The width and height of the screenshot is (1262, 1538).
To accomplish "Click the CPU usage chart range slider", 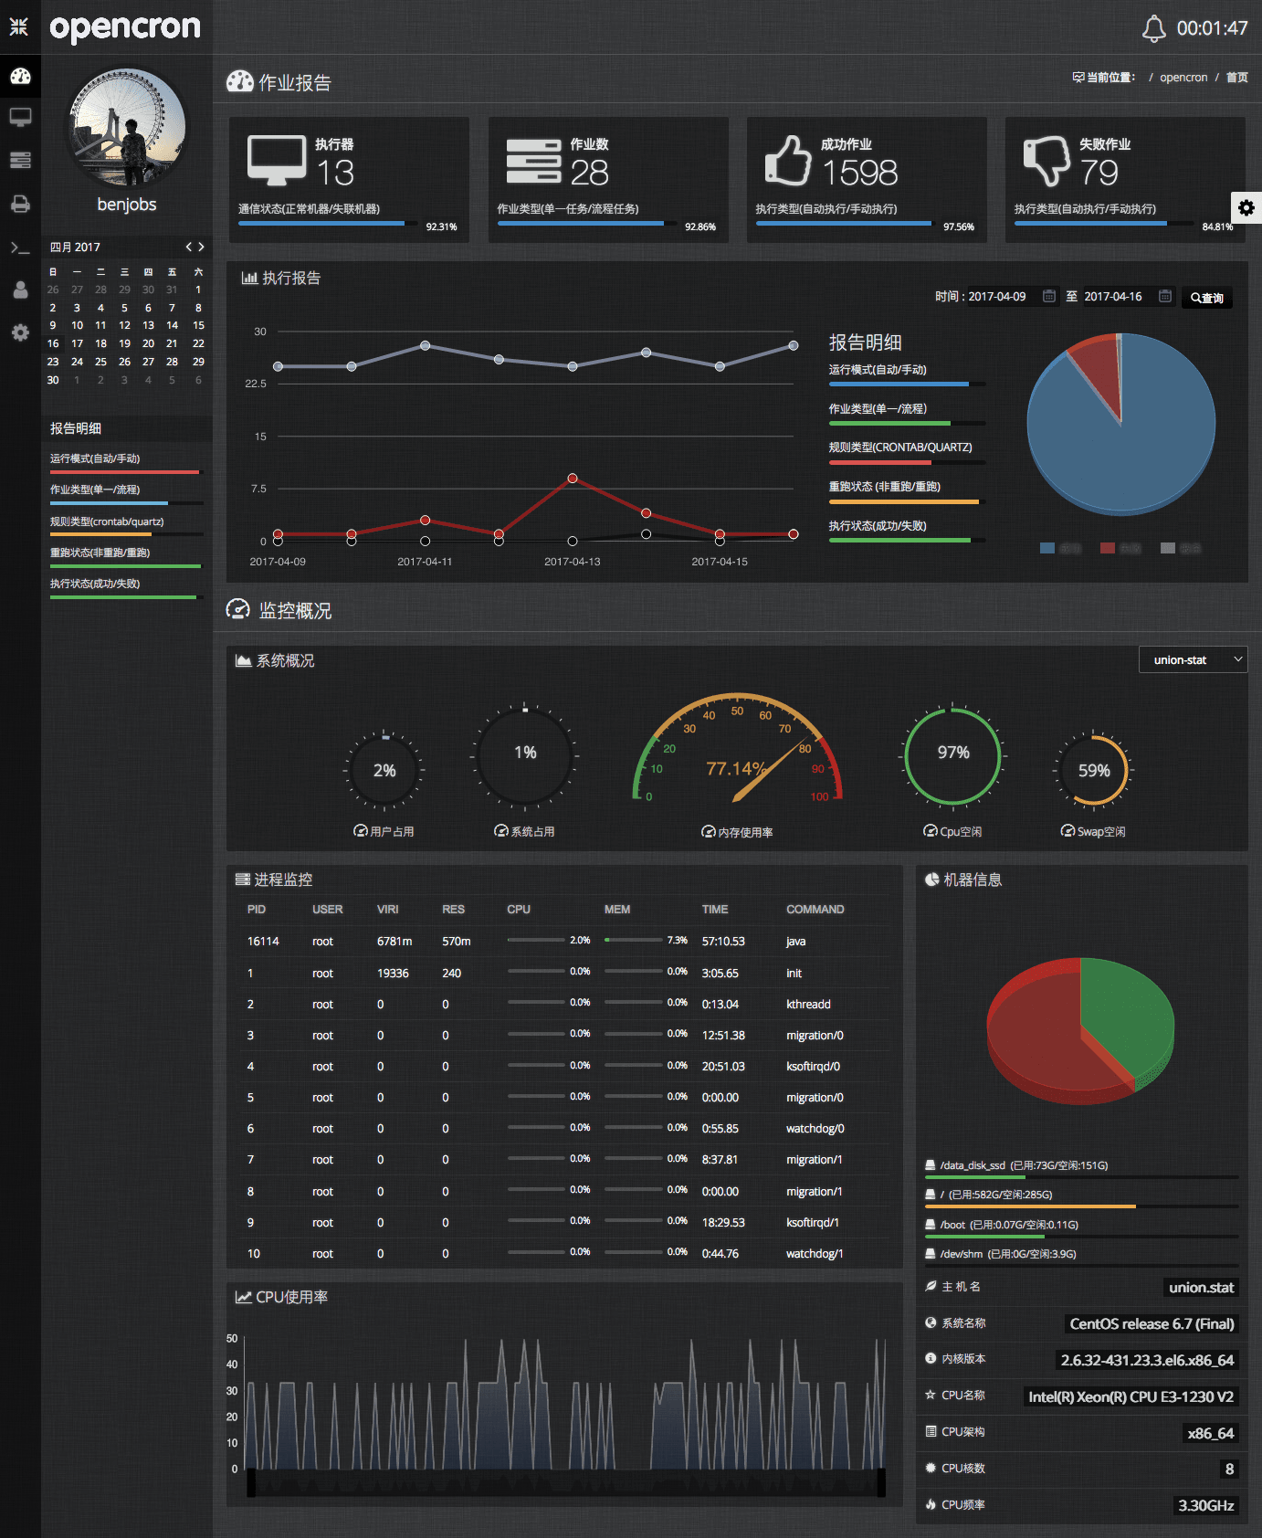I will tap(566, 1482).
